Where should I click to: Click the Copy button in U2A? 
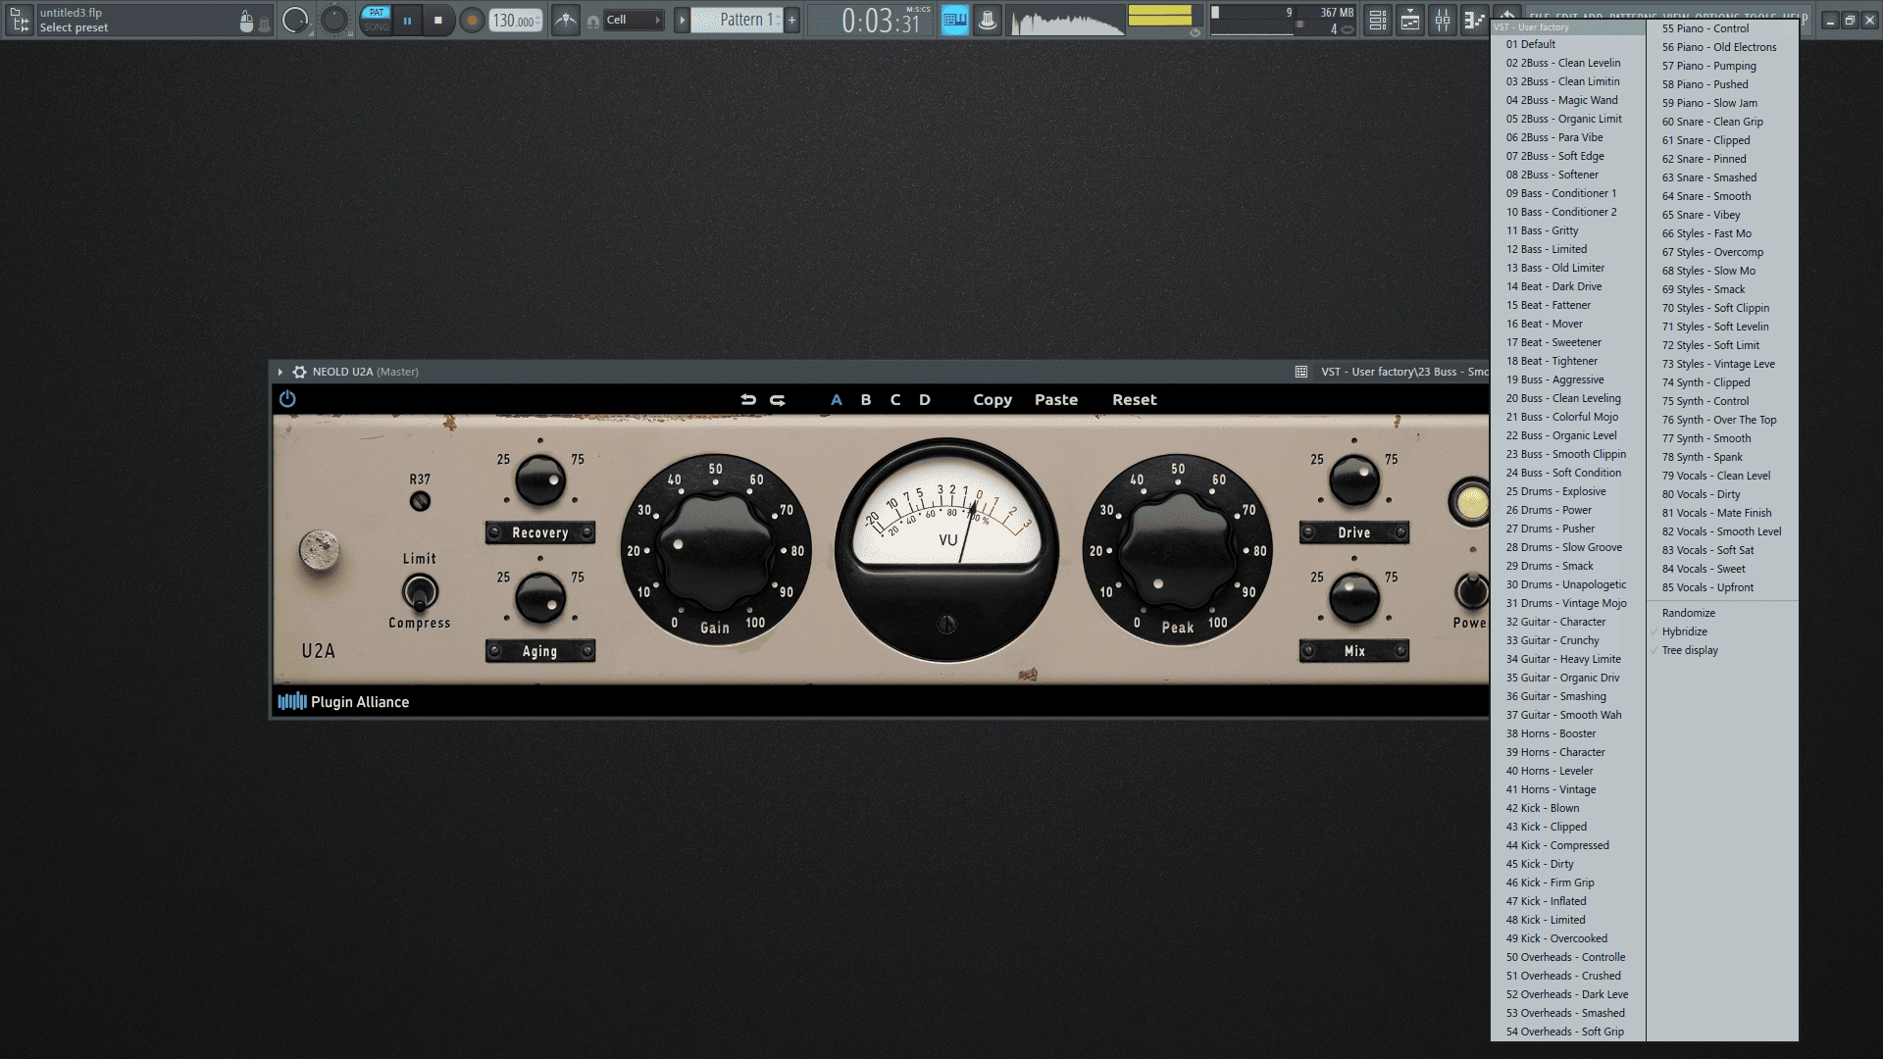click(992, 399)
